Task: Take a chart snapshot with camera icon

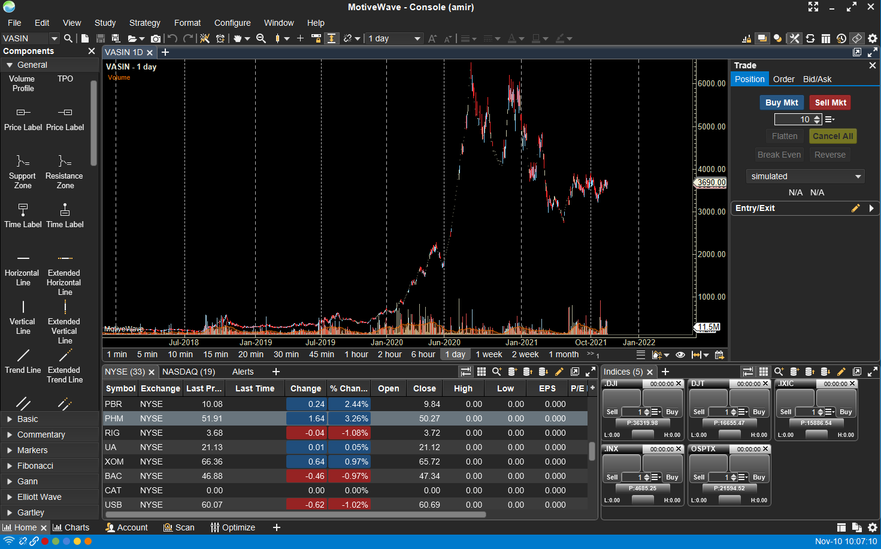Action: pyautogui.click(x=156, y=38)
